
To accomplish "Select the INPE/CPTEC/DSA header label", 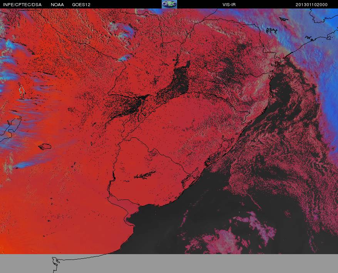I will [x=22, y=5].
